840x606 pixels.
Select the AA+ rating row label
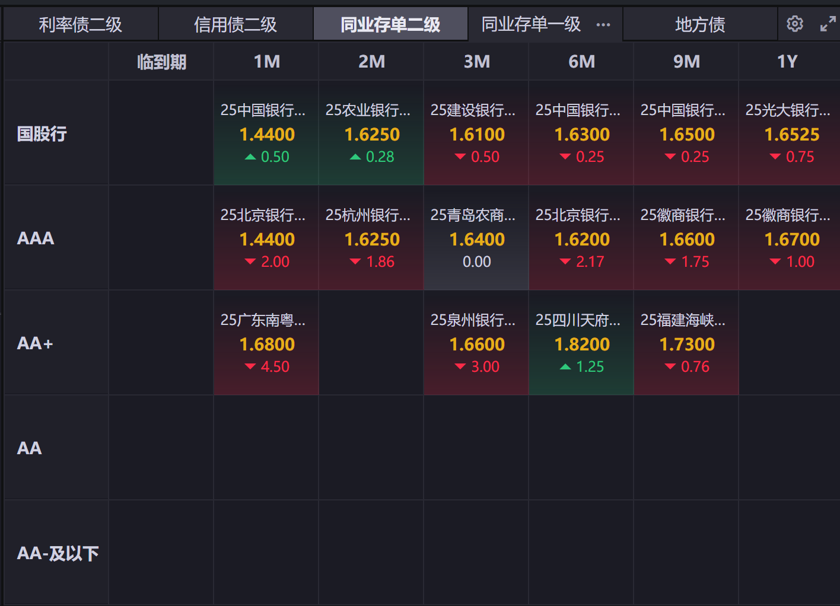click(x=36, y=343)
